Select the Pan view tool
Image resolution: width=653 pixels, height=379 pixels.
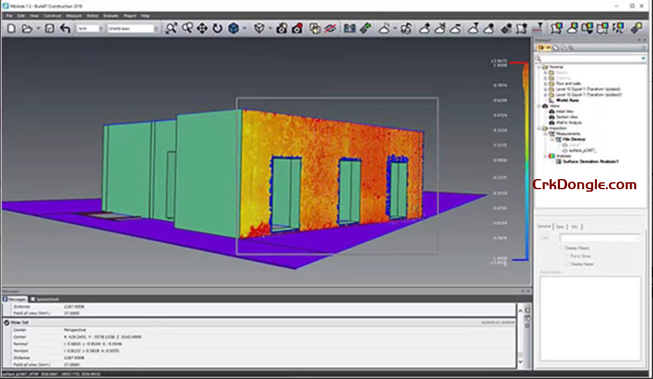202,28
